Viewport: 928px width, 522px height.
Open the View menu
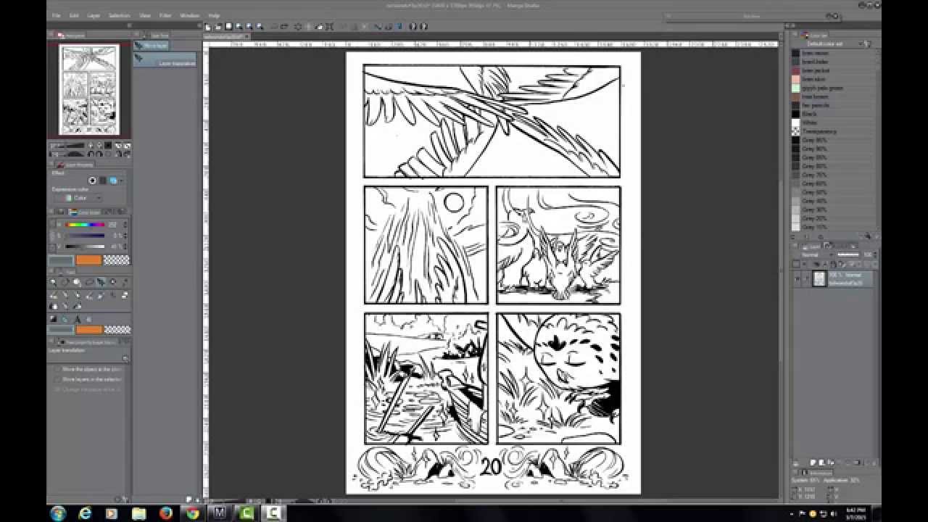[x=145, y=15]
